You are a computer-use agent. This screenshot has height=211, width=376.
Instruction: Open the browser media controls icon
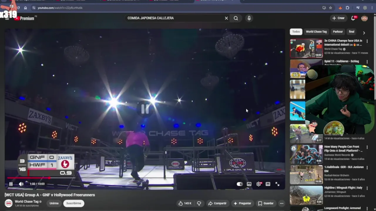point(358,8)
